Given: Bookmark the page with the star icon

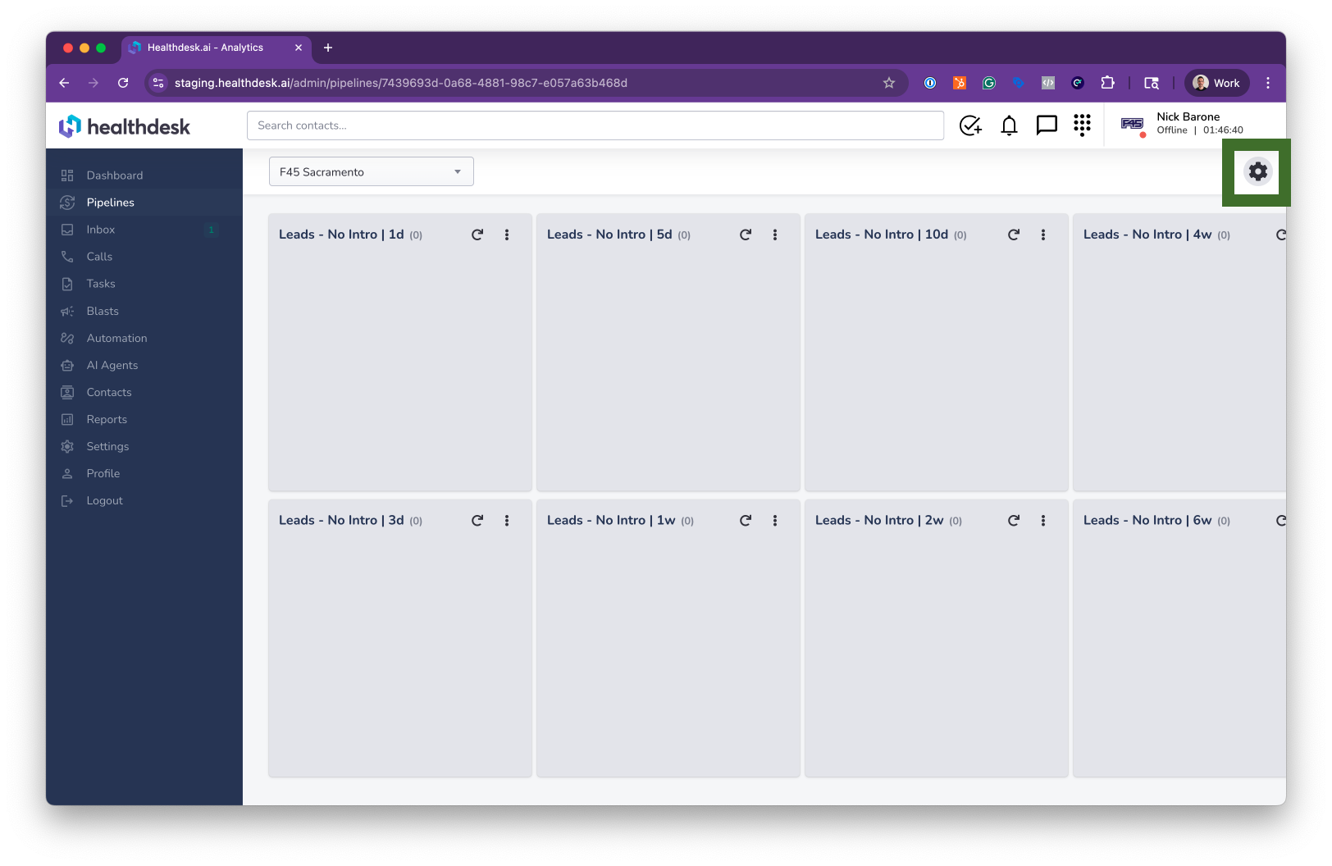Looking at the screenshot, I should tap(889, 83).
